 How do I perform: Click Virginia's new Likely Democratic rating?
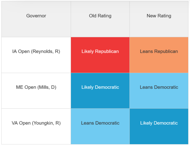pyautogui.click(x=159, y=126)
